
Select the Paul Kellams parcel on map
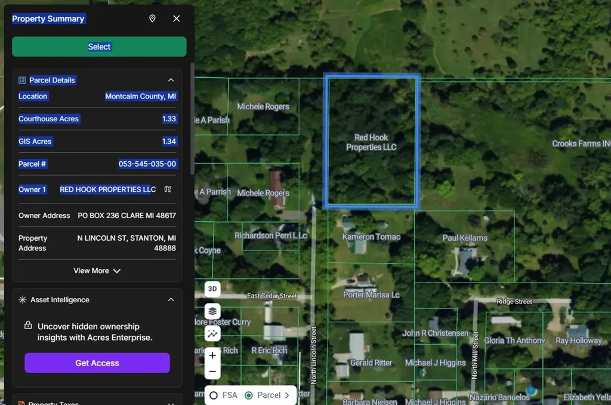[464, 238]
